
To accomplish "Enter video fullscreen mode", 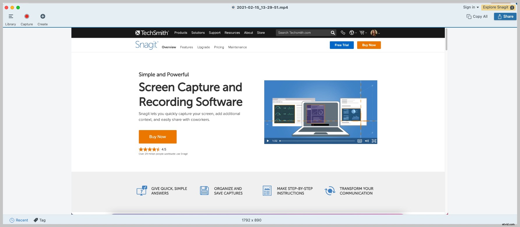I will [374, 141].
